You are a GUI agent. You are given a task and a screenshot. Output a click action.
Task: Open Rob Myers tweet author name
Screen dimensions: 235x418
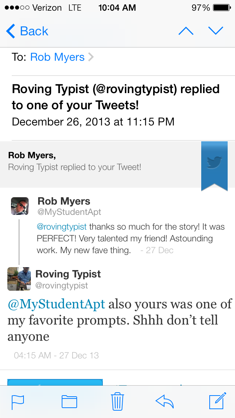[x=64, y=201]
